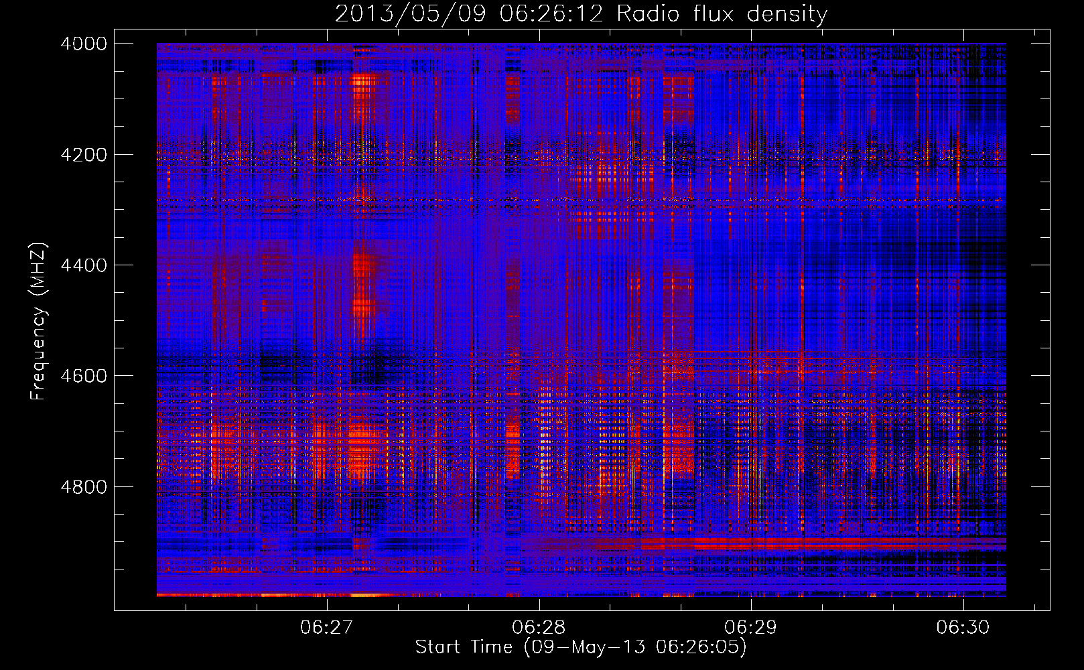Click the 06:27 time tick label

point(326,628)
